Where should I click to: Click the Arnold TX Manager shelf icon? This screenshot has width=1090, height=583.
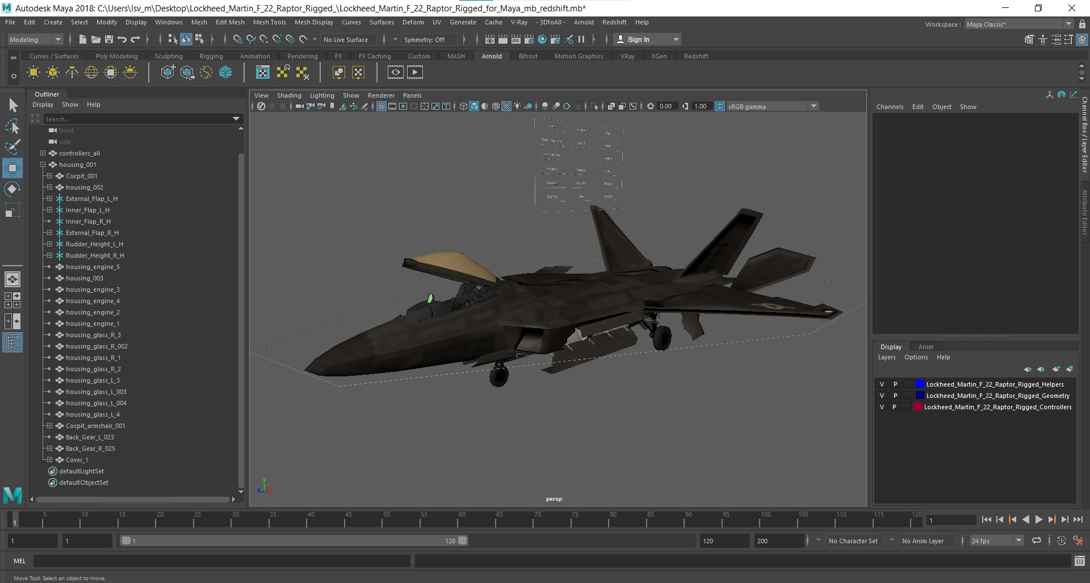(263, 72)
